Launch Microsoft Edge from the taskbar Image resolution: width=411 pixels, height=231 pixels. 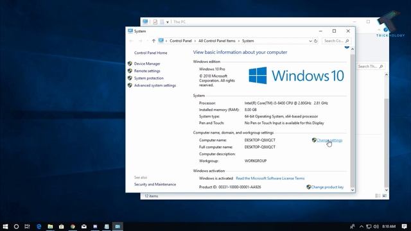(x=39, y=227)
